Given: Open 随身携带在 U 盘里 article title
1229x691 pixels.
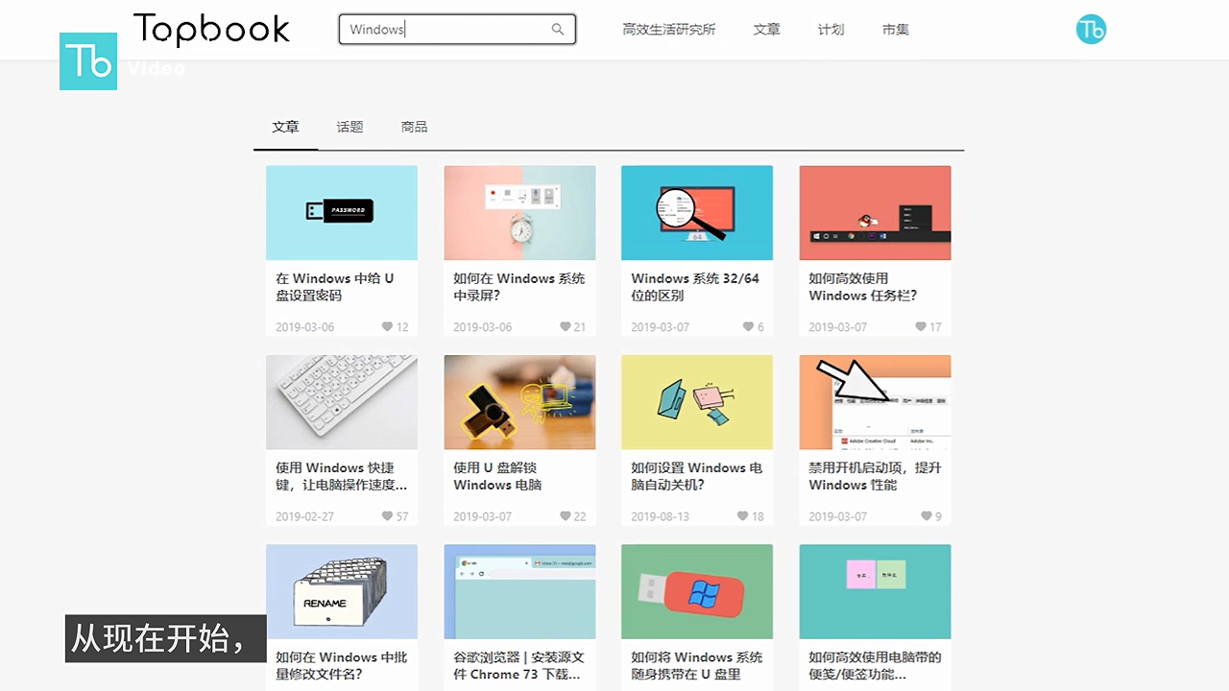Looking at the screenshot, I should pos(697,665).
